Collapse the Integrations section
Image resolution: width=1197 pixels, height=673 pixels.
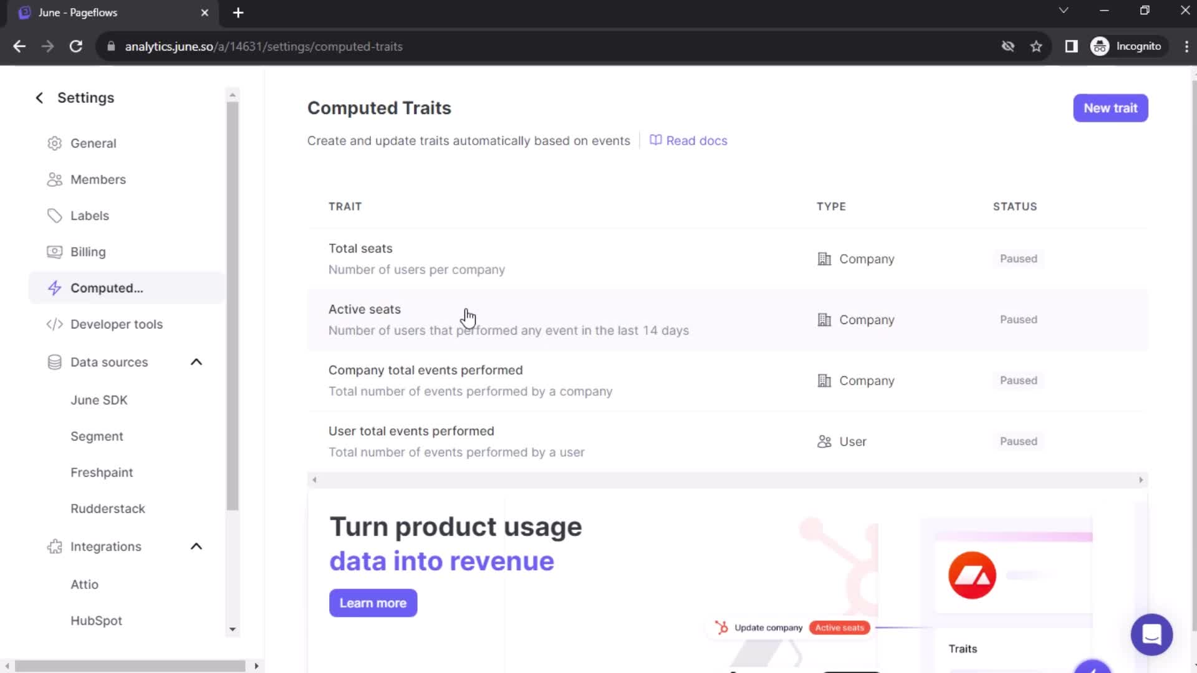(196, 546)
